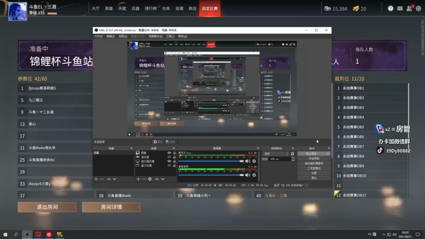Move source up in sources panel
425x239 pixels.
157,179
